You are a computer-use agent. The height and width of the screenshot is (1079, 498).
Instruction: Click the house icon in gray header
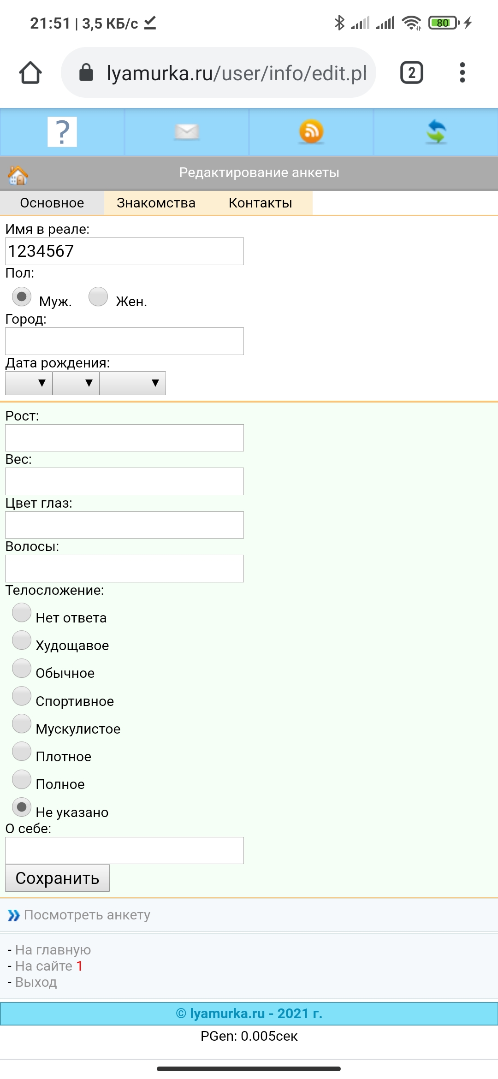18,175
